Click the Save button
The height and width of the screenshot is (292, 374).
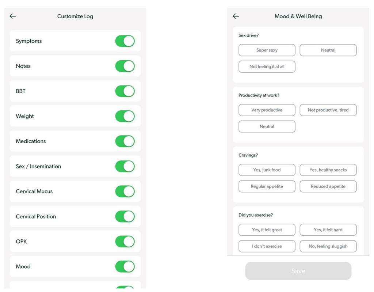[298, 271]
